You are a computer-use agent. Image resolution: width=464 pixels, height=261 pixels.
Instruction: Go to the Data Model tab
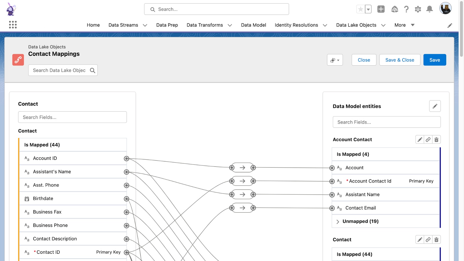[253, 25]
